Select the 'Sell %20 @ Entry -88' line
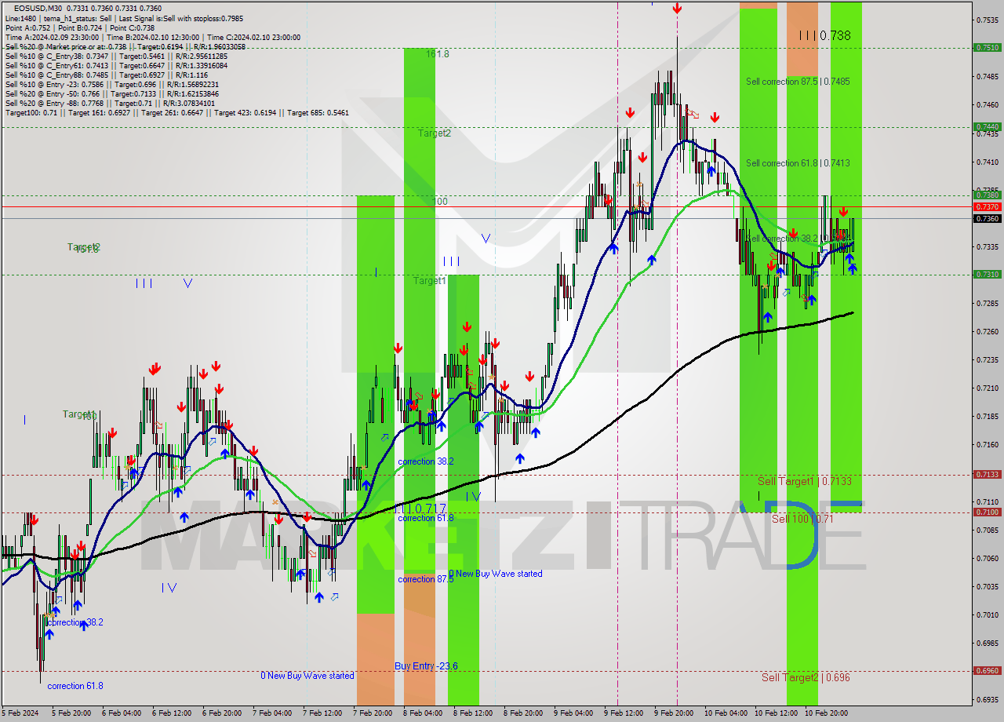Screen dimensions: 1004x722 110,103
